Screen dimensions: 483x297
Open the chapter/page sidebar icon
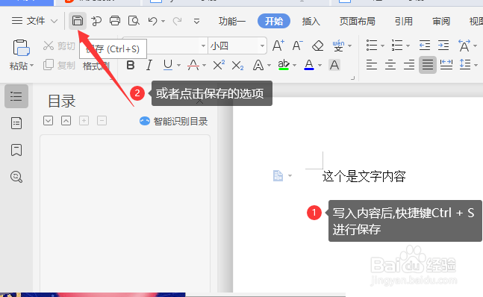(x=16, y=123)
